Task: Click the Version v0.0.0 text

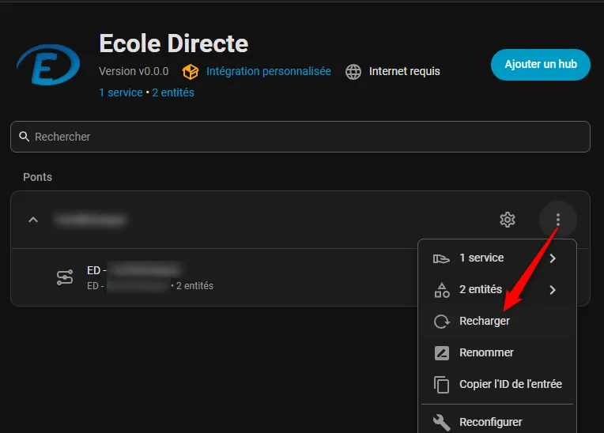Action: click(x=134, y=72)
